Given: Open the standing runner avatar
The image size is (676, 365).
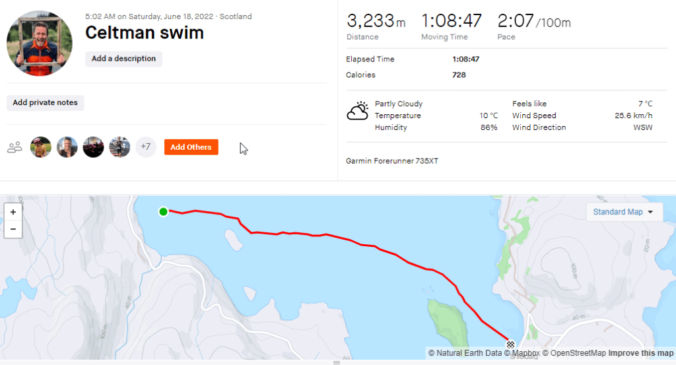Looking at the screenshot, I should (119, 147).
